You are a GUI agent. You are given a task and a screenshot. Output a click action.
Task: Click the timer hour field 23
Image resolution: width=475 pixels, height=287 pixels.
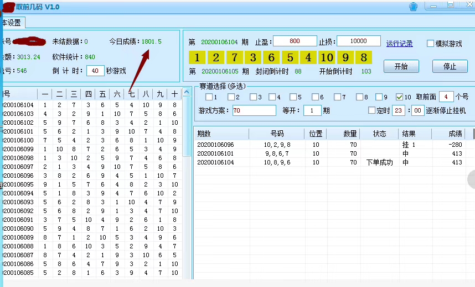399,110
